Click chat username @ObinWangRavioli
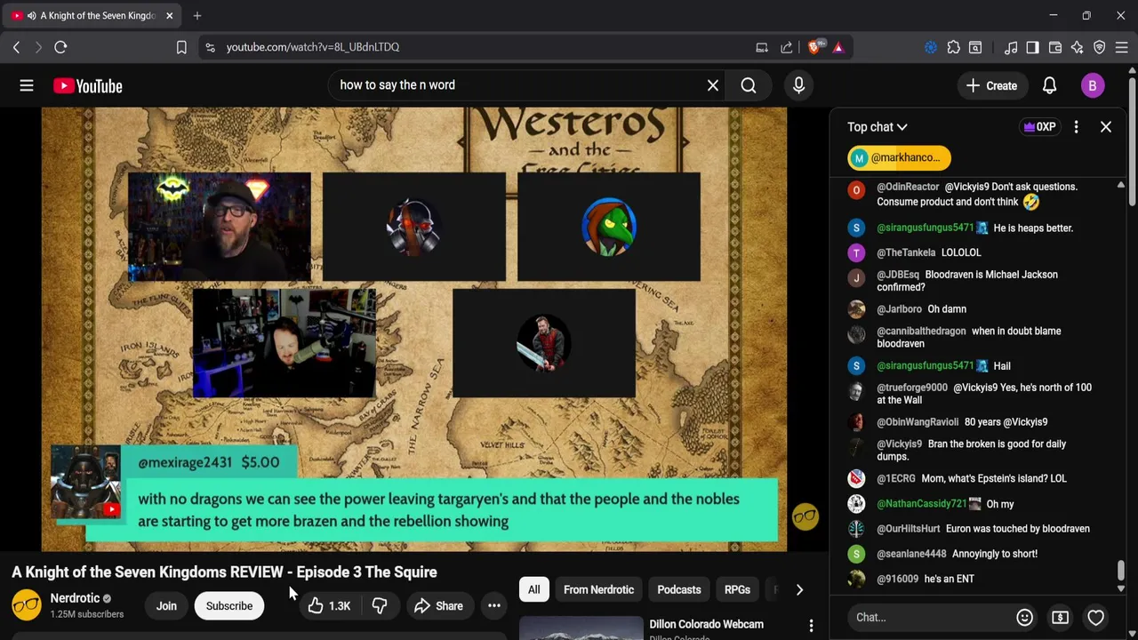The height and width of the screenshot is (640, 1138). coord(918,422)
